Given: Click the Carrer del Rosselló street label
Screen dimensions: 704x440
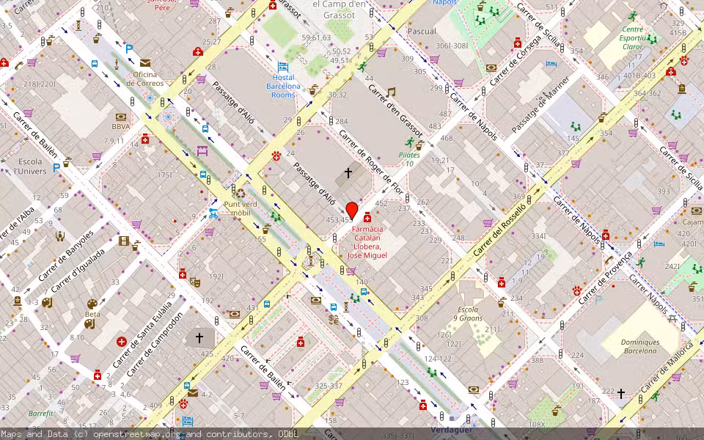Looking at the screenshot, I should pos(499,230).
